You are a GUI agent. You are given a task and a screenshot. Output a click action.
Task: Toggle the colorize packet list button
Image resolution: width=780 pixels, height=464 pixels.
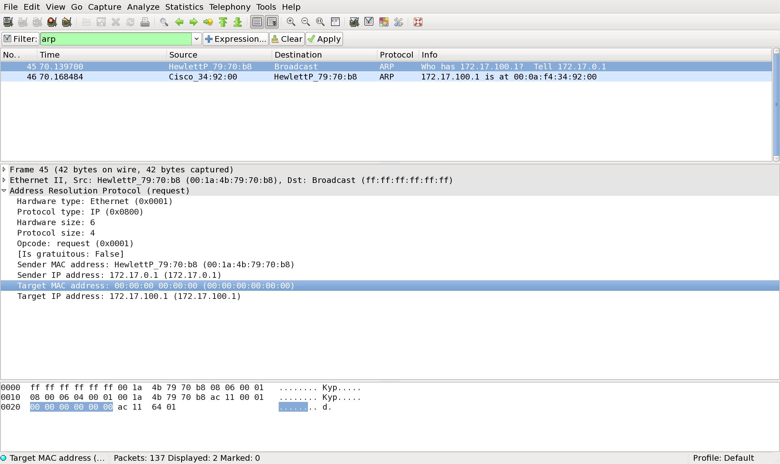(257, 22)
